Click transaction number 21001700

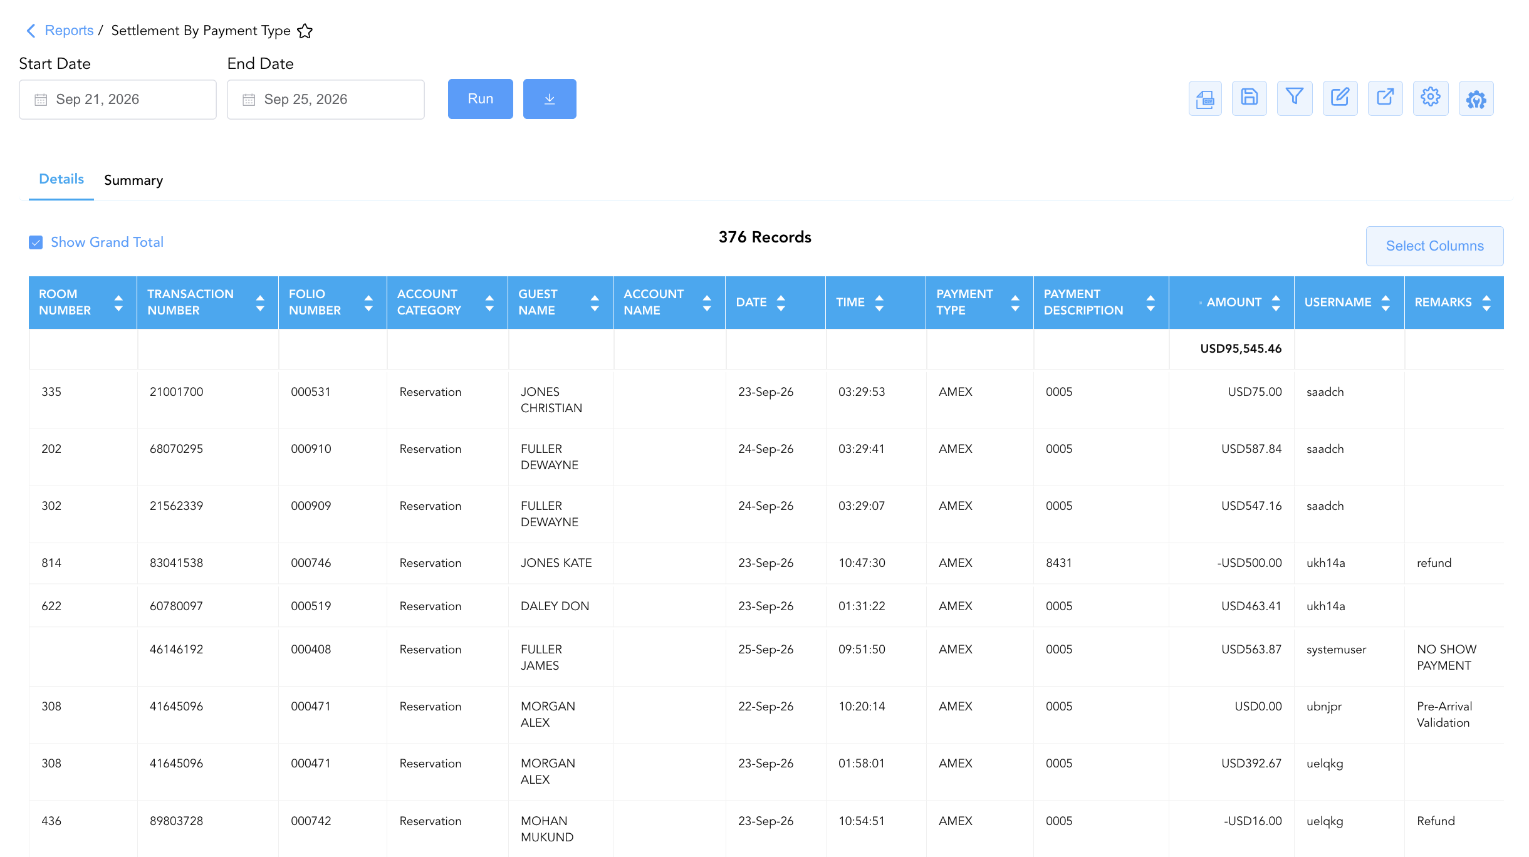coord(177,392)
